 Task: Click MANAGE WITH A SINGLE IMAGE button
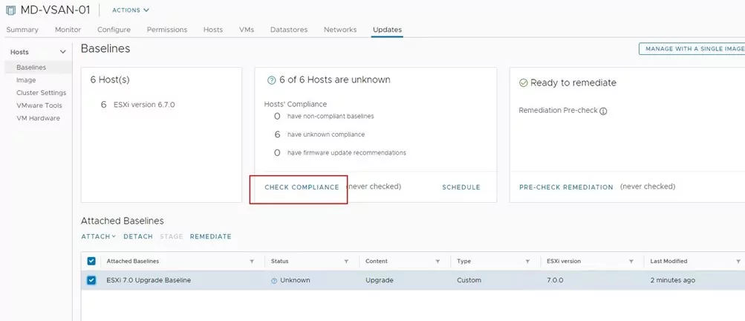[x=693, y=48]
